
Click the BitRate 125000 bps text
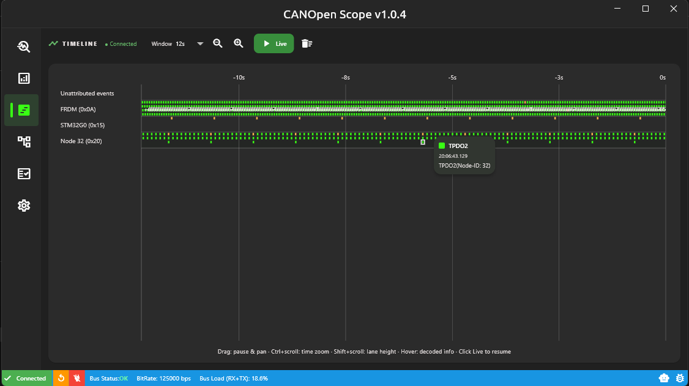tap(163, 378)
